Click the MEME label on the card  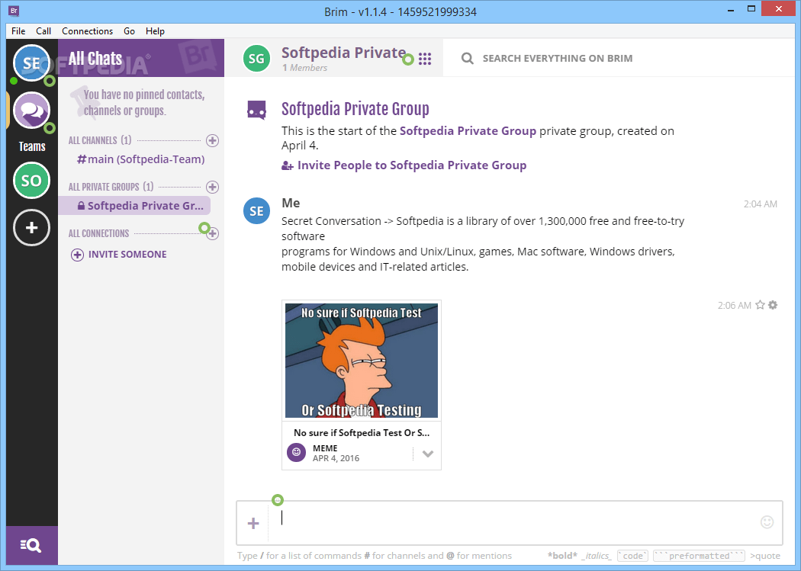tap(325, 448)
